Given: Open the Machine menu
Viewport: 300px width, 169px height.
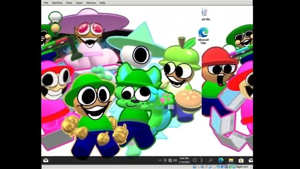Looking at the screenshot, I should coord(57,3).
